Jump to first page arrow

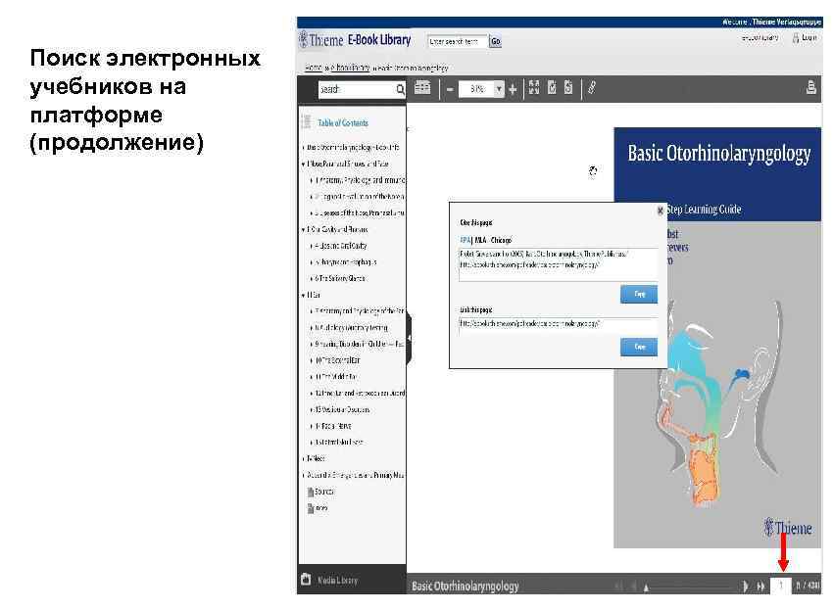click(618, 586)
